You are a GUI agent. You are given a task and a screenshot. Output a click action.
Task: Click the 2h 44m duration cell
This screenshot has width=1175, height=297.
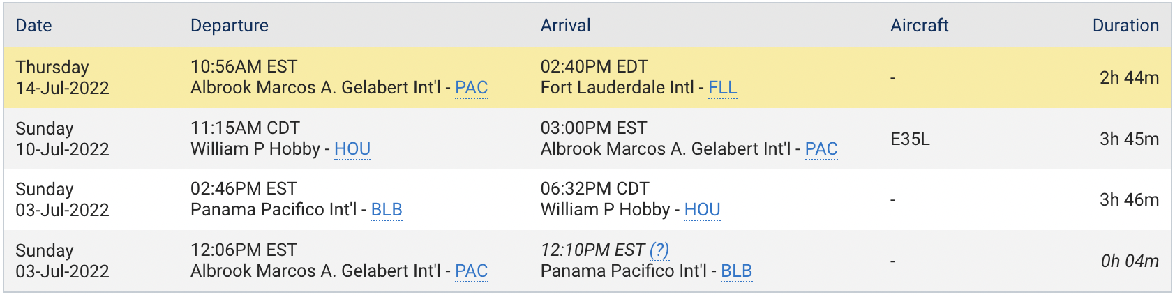pos(1129,77)
